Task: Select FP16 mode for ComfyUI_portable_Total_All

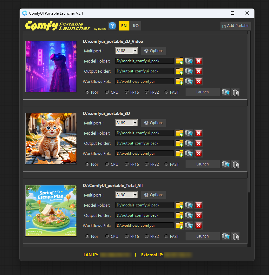Action: coord(132,236)
